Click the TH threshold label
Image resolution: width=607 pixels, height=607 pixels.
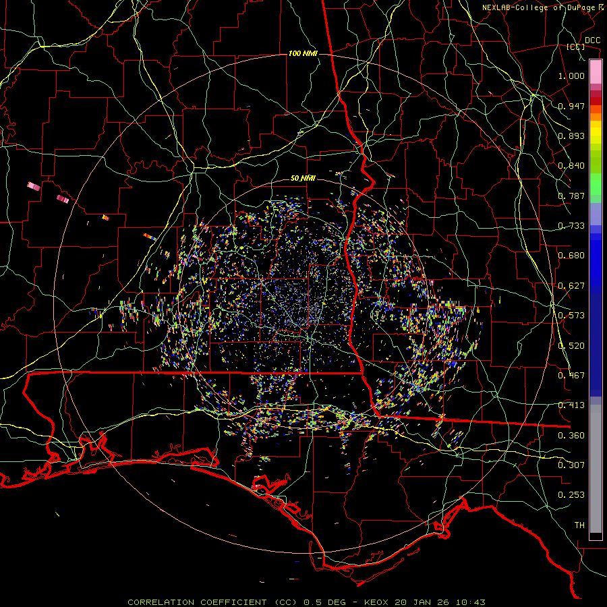coord(579,525)
